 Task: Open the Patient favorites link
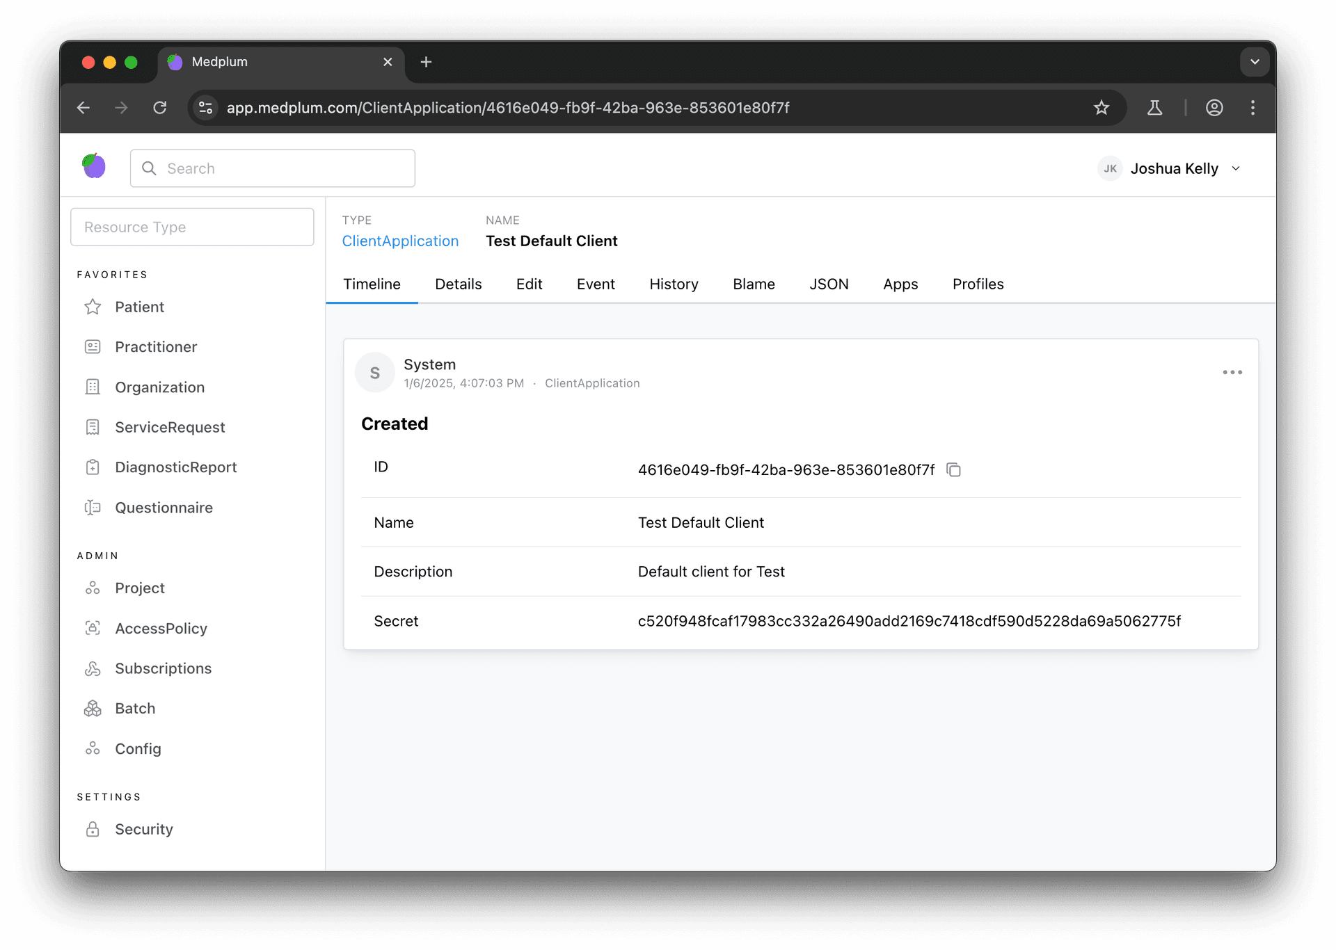139,307
